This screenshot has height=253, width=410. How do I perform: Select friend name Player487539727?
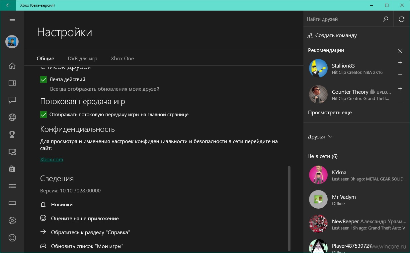pos(352,246)
